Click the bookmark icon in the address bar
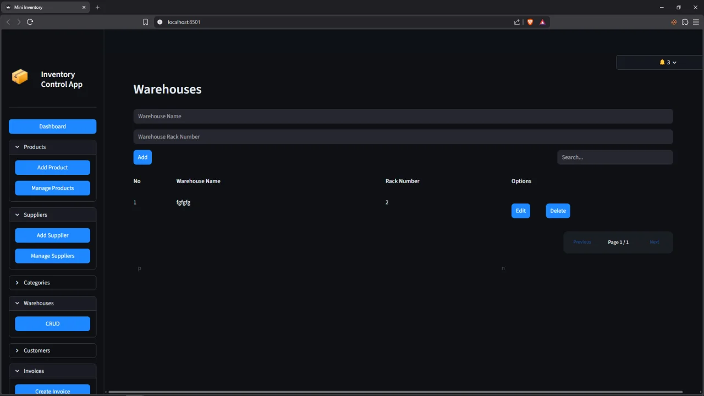 click(x=145, y=22)
